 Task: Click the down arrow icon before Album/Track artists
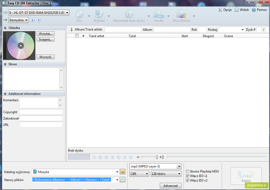(72, 29)
